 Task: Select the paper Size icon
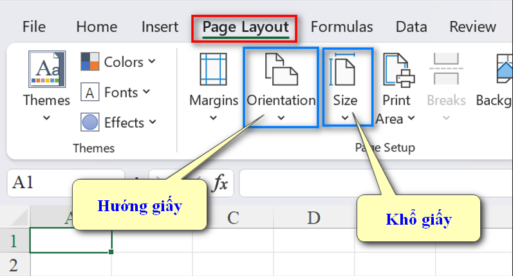345,69
